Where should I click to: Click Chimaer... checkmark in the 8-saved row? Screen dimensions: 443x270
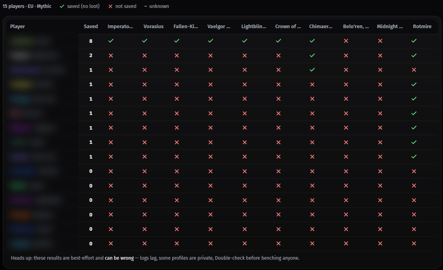tap(312, 41)
